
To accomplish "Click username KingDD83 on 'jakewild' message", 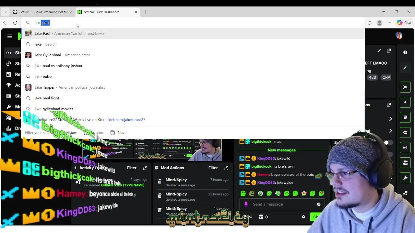I will (266, 159).
